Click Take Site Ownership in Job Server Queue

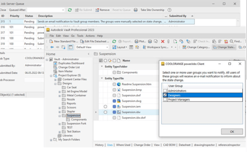[x=152, y=10]
